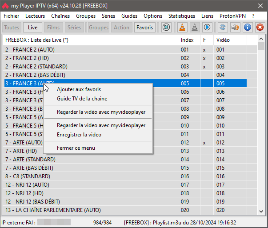The image size is (268, 228).
Task: Click the Index column header
Action: 189,40
